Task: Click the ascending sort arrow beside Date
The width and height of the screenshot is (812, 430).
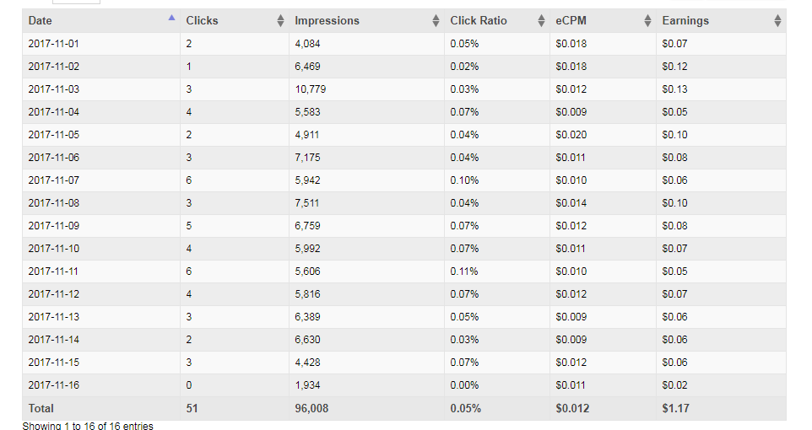Action: point(172,18)
